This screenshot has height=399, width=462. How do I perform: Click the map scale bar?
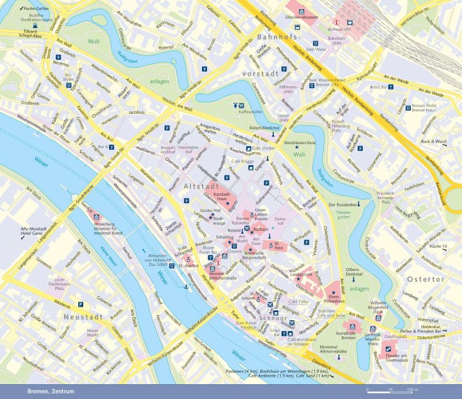click(391, 389)
